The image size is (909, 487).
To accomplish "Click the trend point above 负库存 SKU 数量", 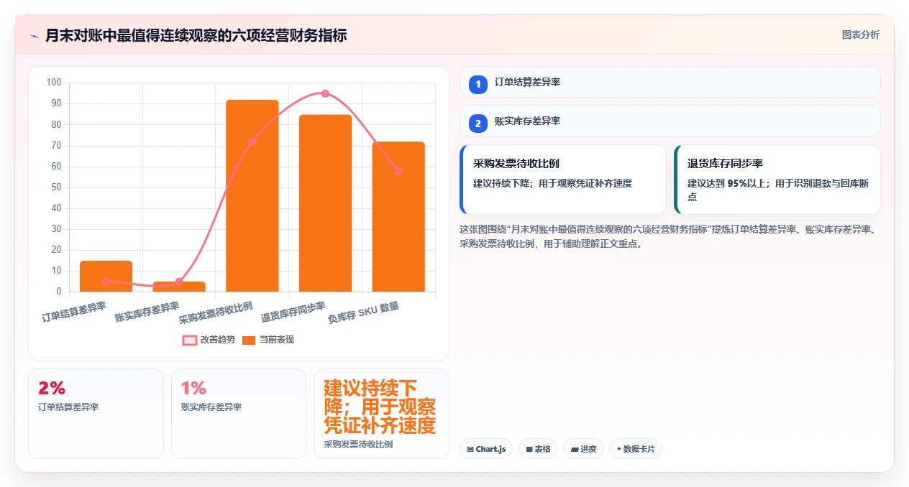I will point(398,171).
